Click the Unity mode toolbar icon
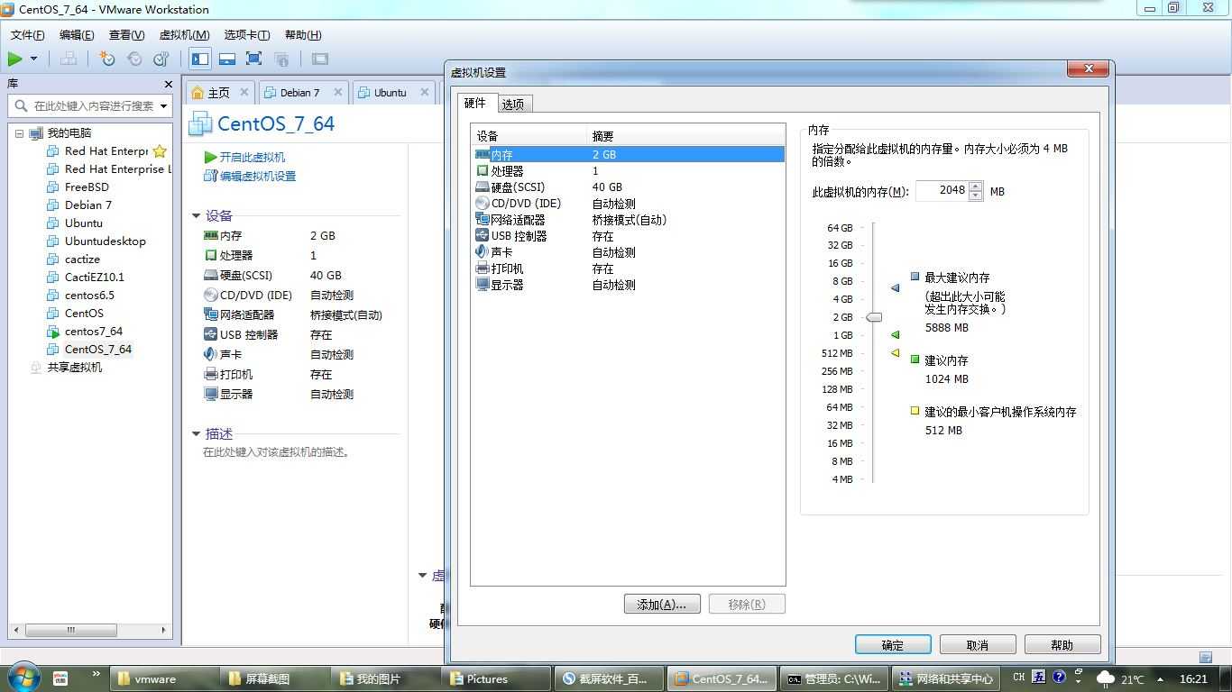 pyautogui.click(x=281, y=59)
